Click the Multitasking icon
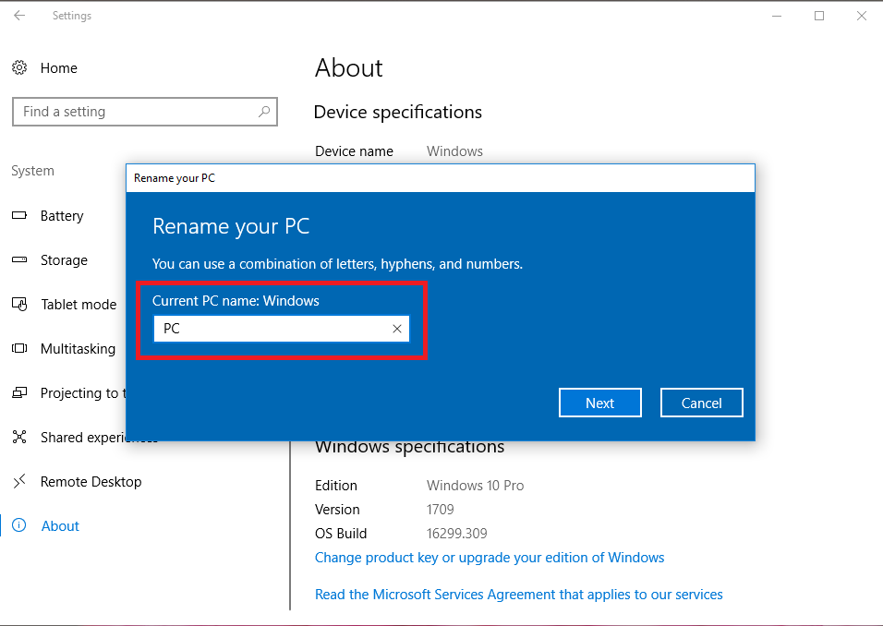Image resolution: width=883 pixels, height=626 pixels. click(x=19, y=348)
